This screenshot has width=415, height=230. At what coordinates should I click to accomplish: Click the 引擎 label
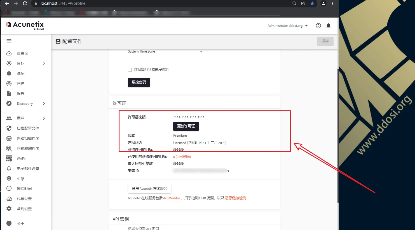point(20,179)
